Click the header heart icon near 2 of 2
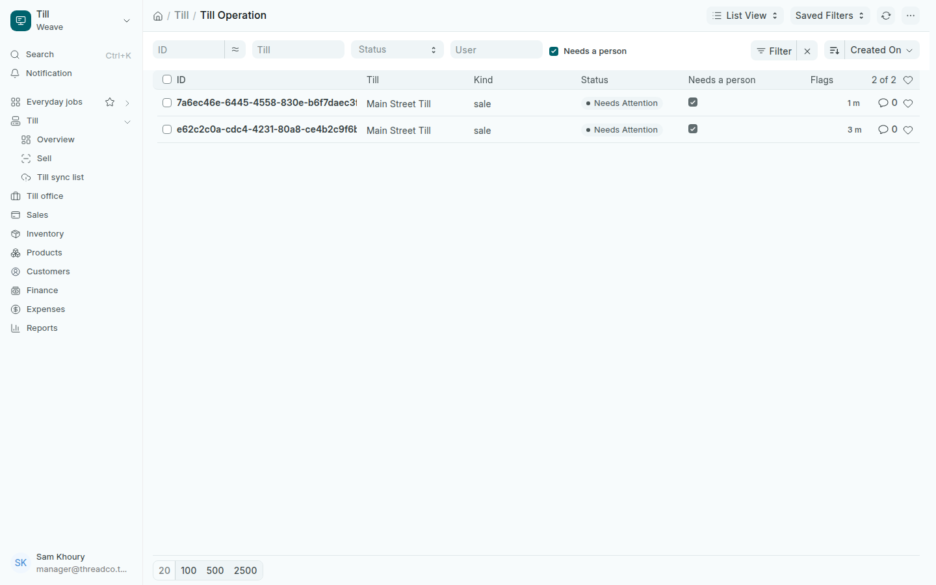The height and width of the screenshot is (585, 936). coord(908,80)
